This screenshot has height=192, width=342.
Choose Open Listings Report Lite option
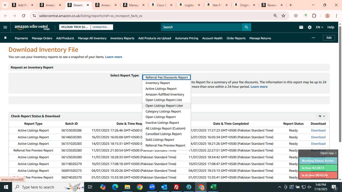click(166, 100)
